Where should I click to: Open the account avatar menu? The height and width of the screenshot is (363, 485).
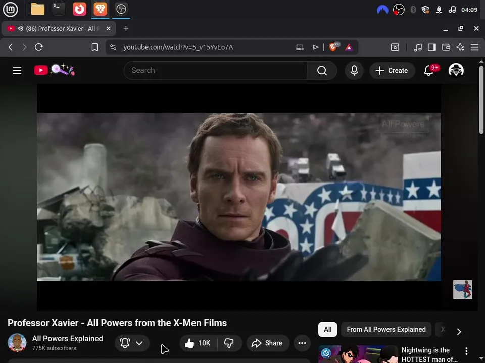click(x=456, y=70)
